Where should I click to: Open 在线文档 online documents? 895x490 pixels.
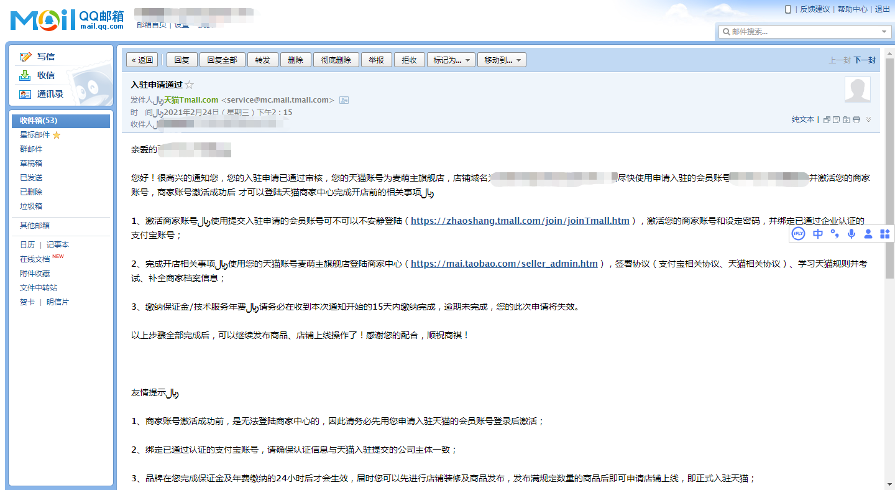pos(35,259)
